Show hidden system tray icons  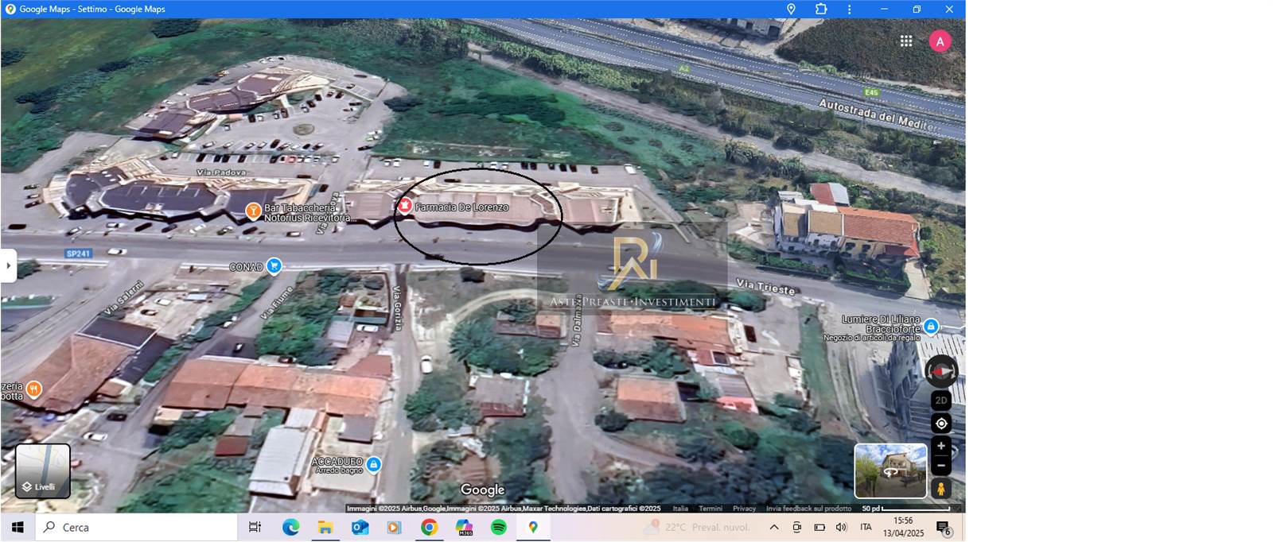click(x=774, y=527)
